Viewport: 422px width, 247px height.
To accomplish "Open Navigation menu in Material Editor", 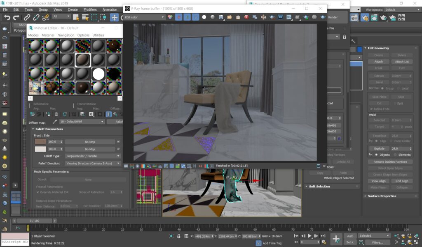I will 66,35.
